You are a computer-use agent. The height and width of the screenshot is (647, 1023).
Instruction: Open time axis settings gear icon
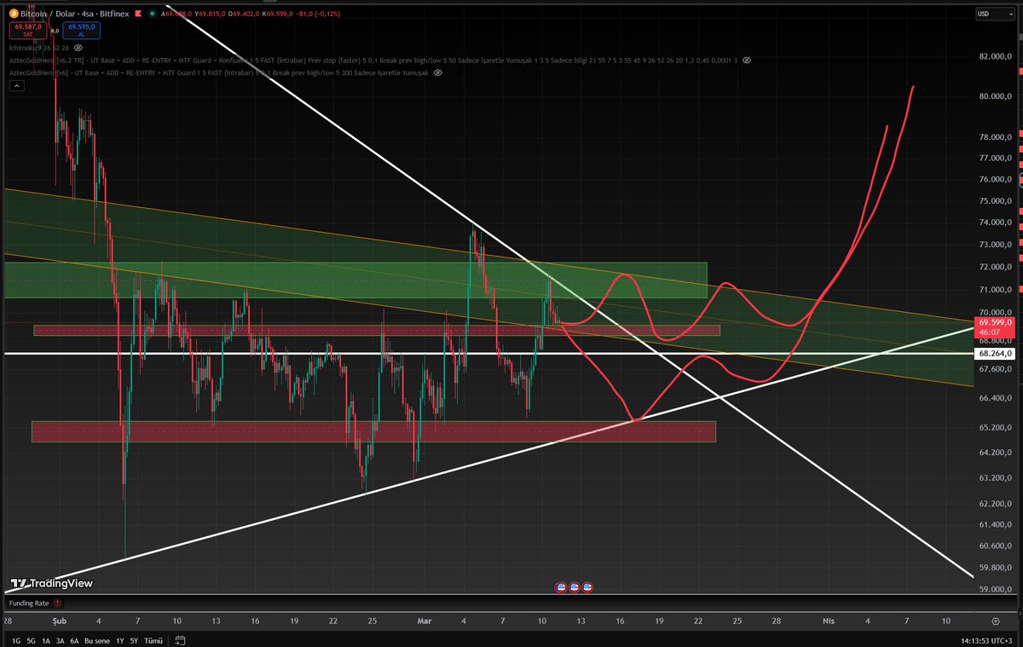click(996, 622)
